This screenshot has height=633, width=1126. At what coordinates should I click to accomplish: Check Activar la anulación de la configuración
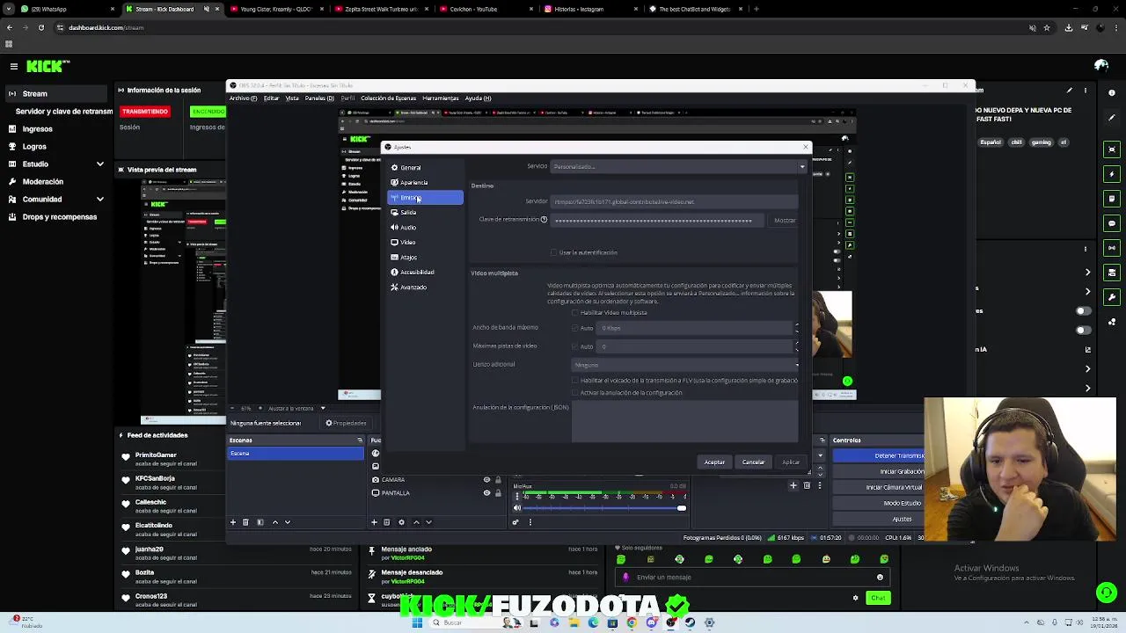(574, 393)
